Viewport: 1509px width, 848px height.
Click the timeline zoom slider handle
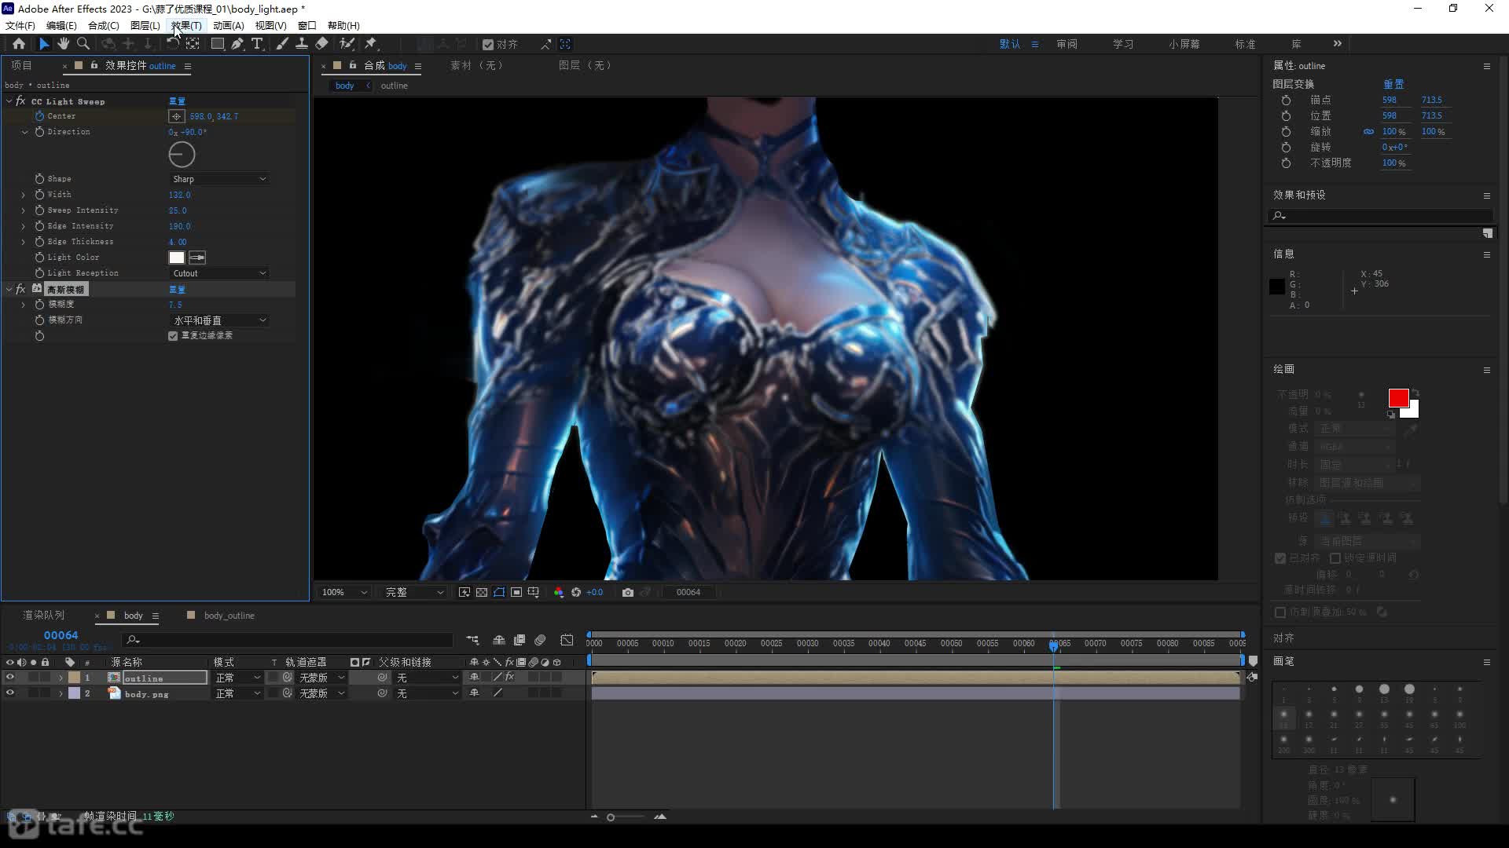point(611,817)
